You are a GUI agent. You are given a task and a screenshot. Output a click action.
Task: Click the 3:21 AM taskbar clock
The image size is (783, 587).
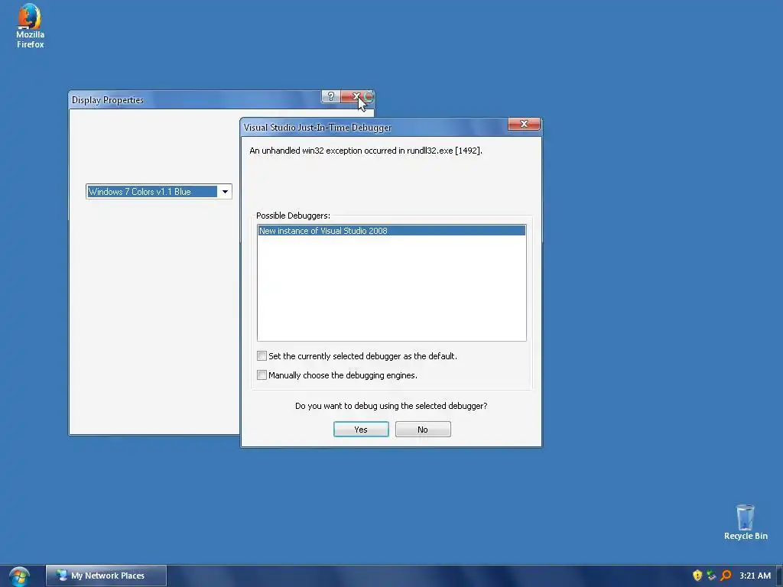click(x=755, y=576)
